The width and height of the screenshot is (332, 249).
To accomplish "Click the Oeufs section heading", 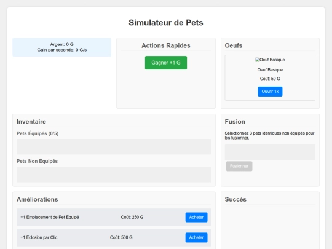I will pos(234,45).
